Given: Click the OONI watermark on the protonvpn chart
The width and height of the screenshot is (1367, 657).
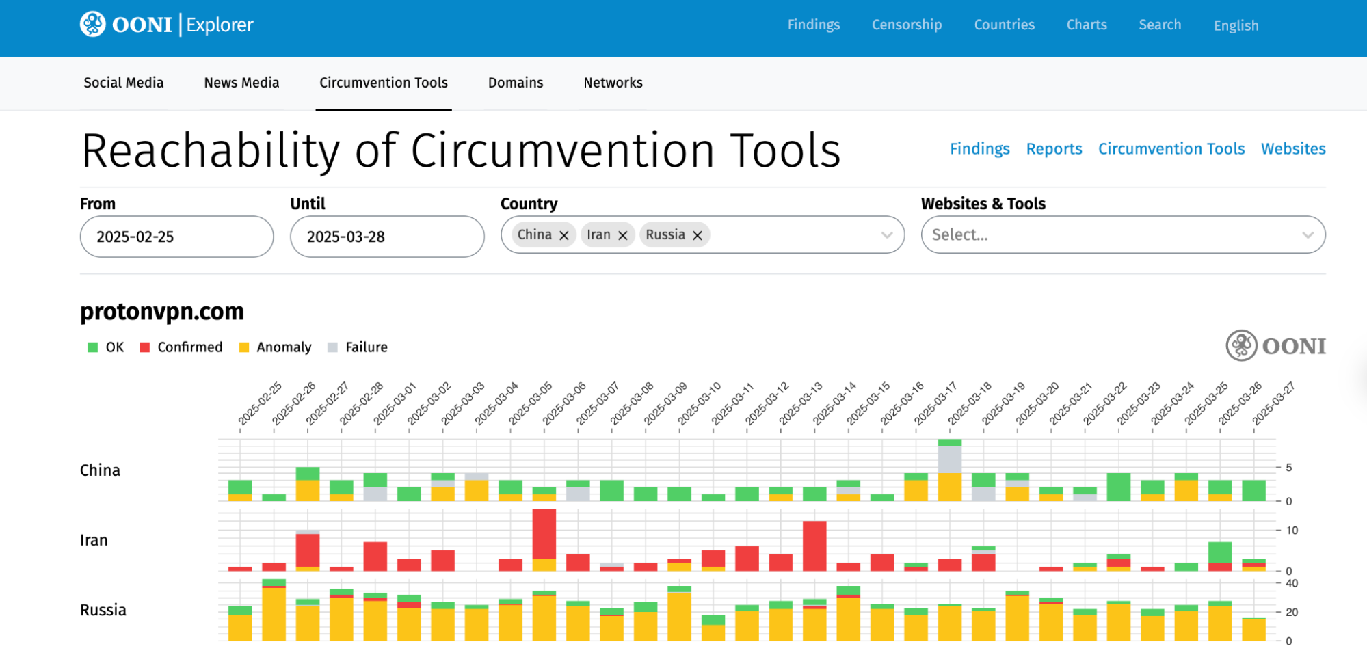Looking at the screenshot, I should point(1276,345).
